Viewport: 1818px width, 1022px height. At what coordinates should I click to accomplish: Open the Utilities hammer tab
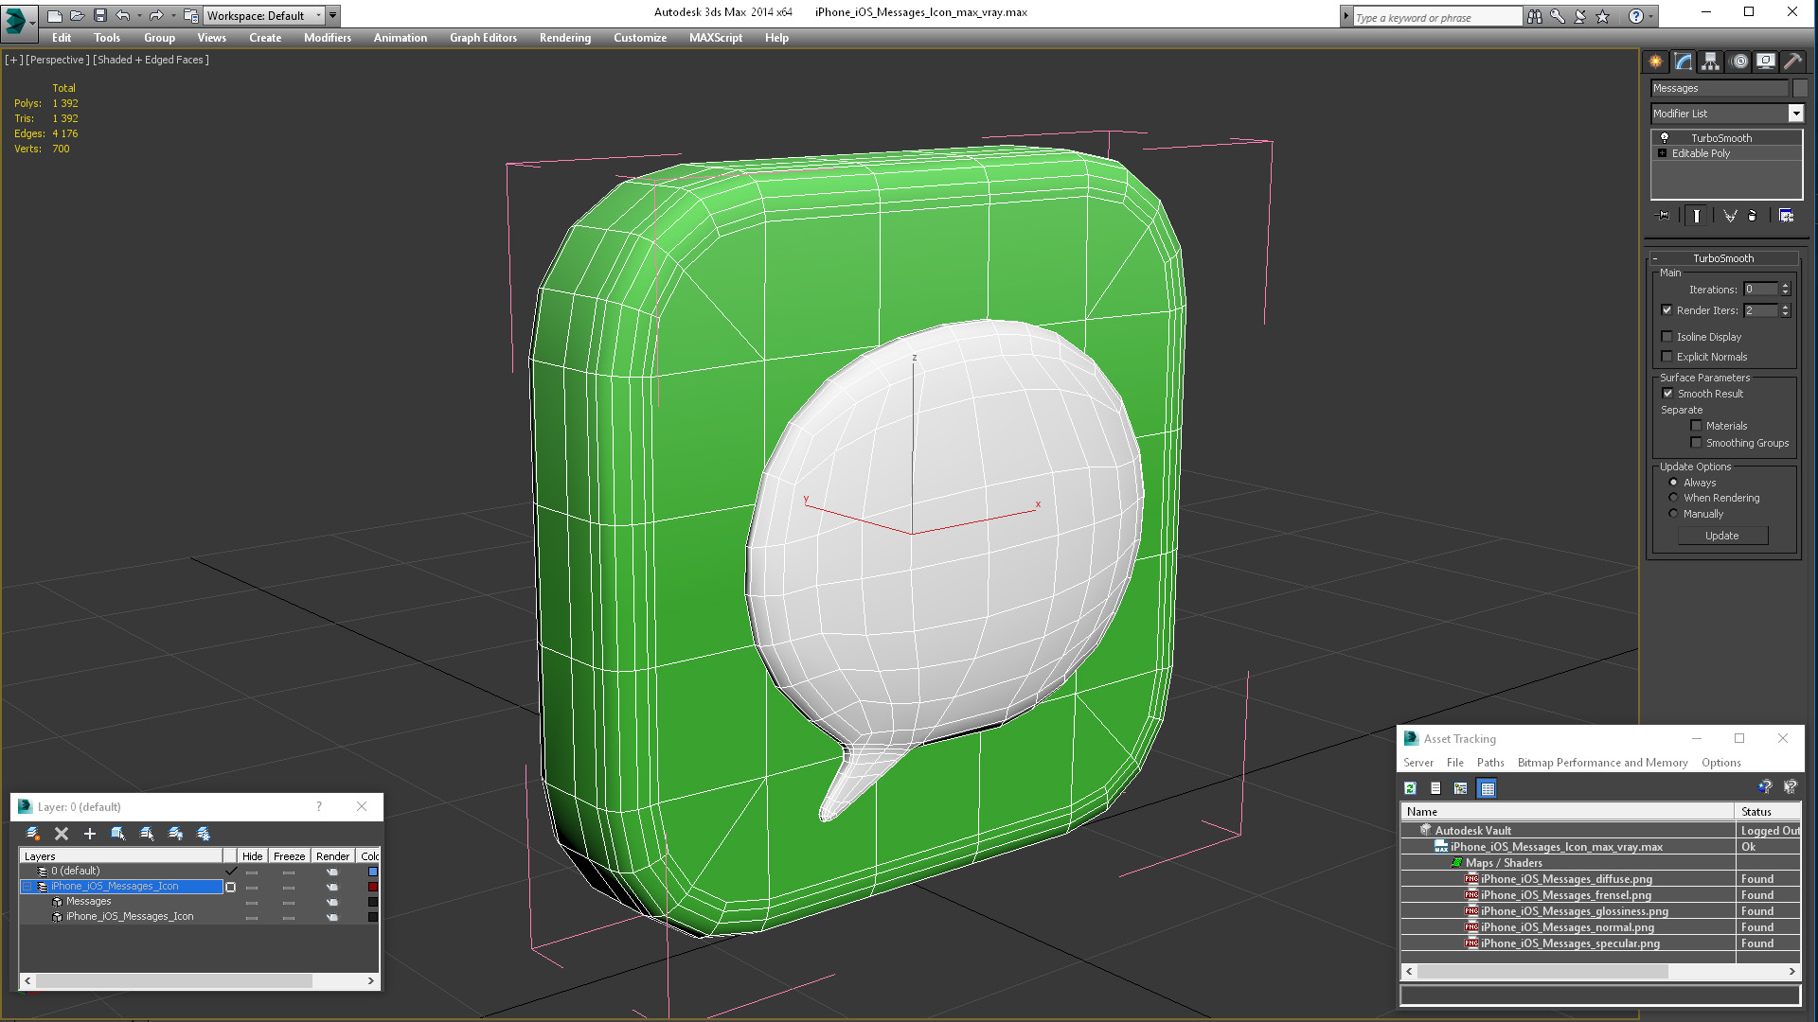[1792, 62]
